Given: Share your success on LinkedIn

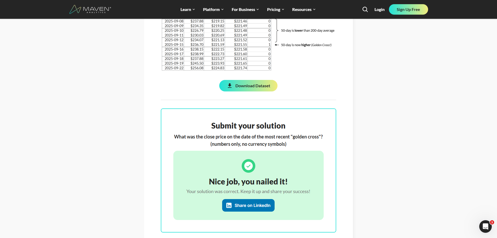Looking at the screenshot, I should pyautogui.click(x=248, y=205).
